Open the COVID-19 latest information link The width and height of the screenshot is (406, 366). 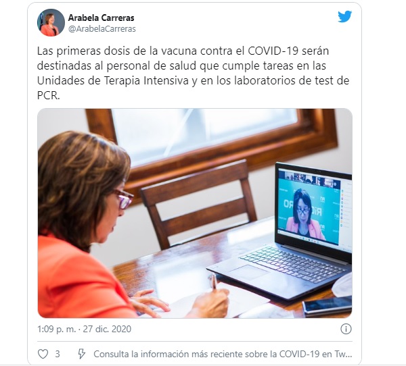coord(223,354)
